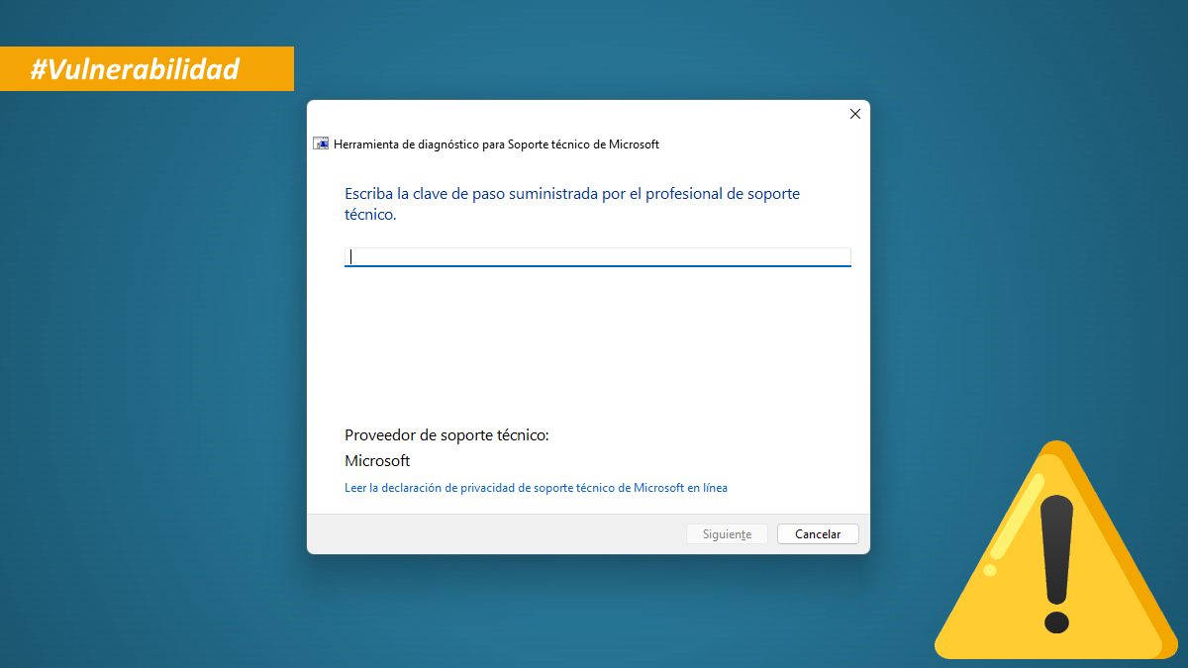
Task: Click the 'Microsoft' provider name text
Action: 377,461
